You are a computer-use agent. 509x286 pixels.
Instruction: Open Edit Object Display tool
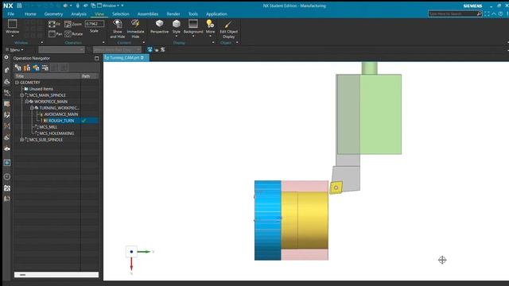228,29
